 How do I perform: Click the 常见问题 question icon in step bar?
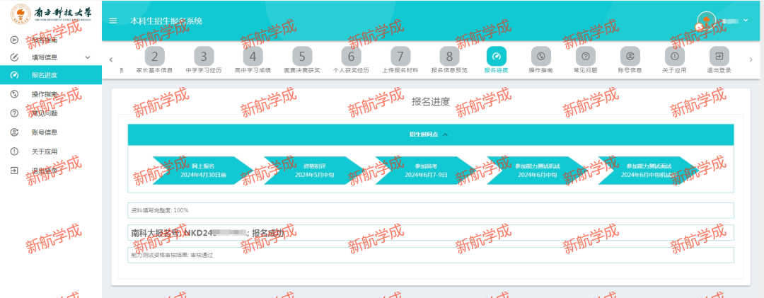pyautogui.click(x=585, y=56)
